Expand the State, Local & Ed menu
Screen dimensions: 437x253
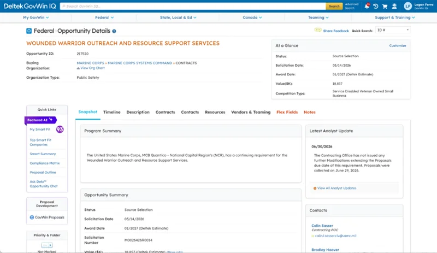[x=178, y=17]
